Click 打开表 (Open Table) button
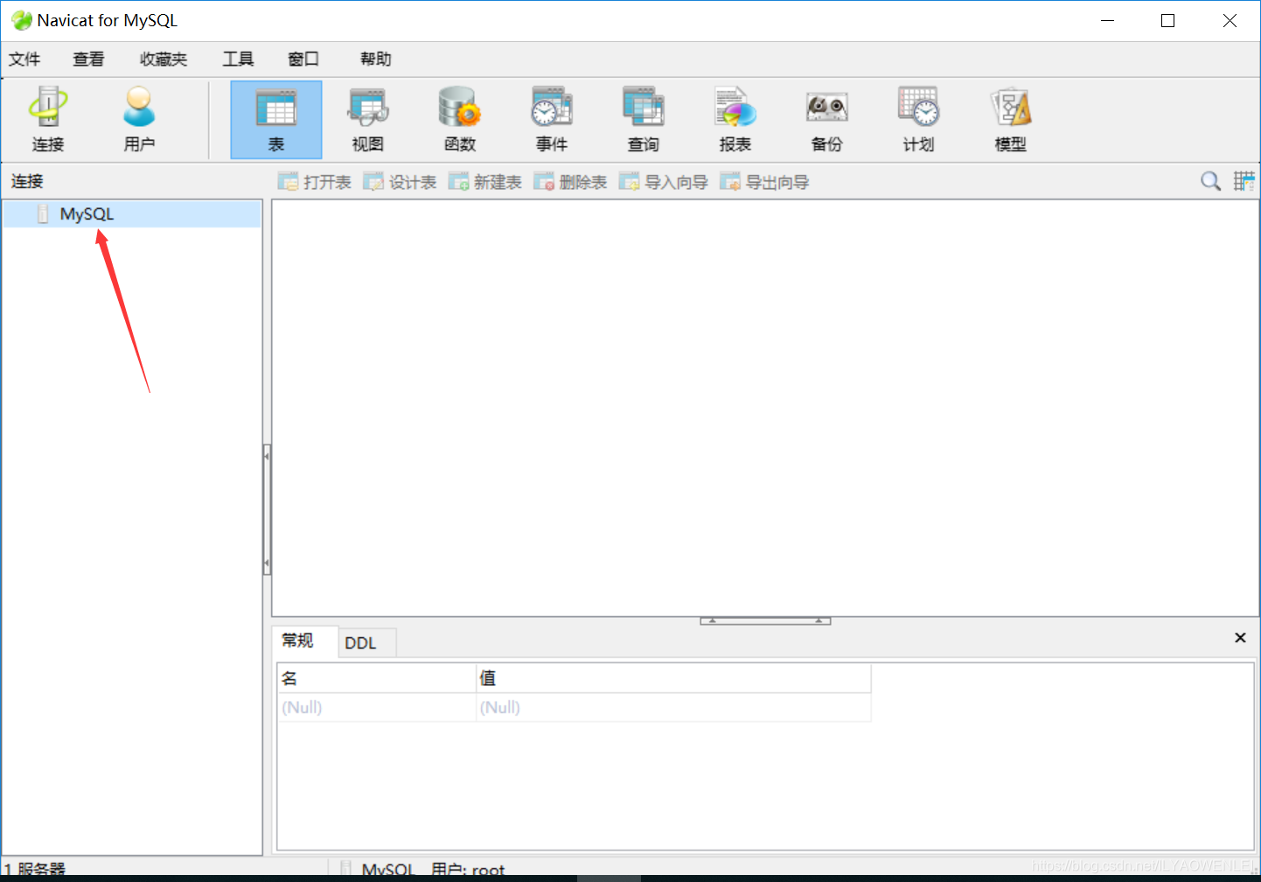Screen dimensions: 1261x882 (315, 182)
